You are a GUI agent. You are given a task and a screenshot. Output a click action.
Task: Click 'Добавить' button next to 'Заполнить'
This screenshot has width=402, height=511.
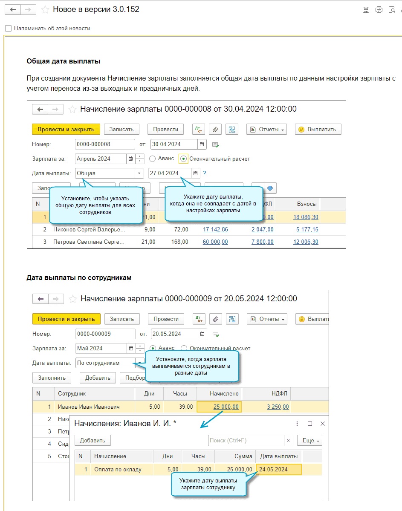(98, 378)
